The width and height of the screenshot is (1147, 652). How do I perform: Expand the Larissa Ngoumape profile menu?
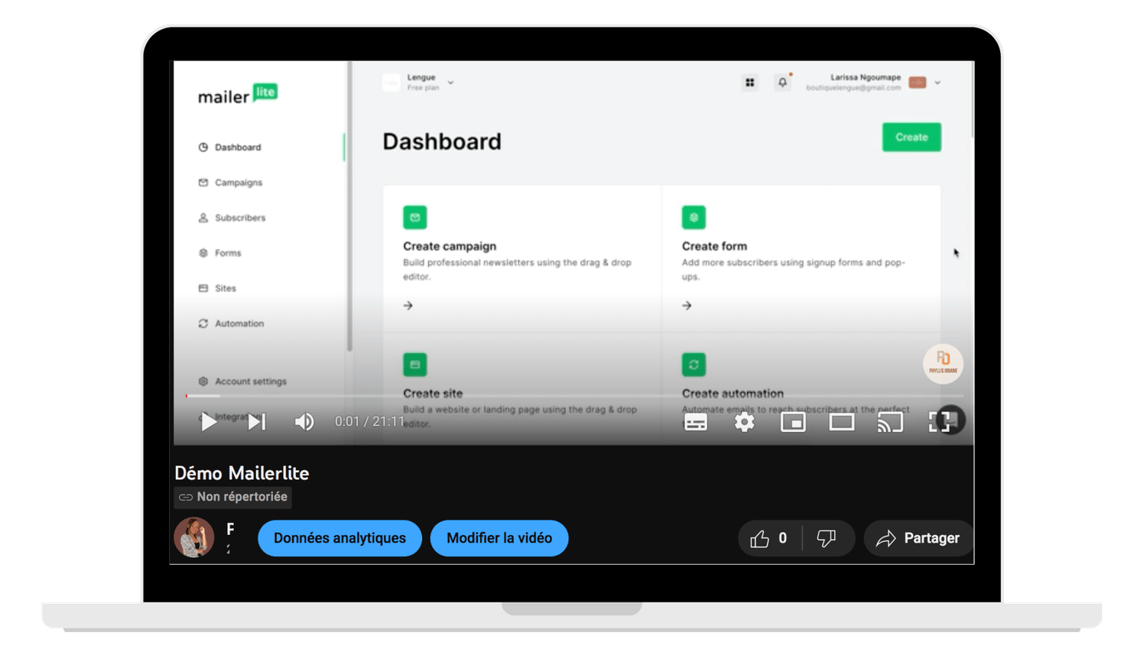873,83
